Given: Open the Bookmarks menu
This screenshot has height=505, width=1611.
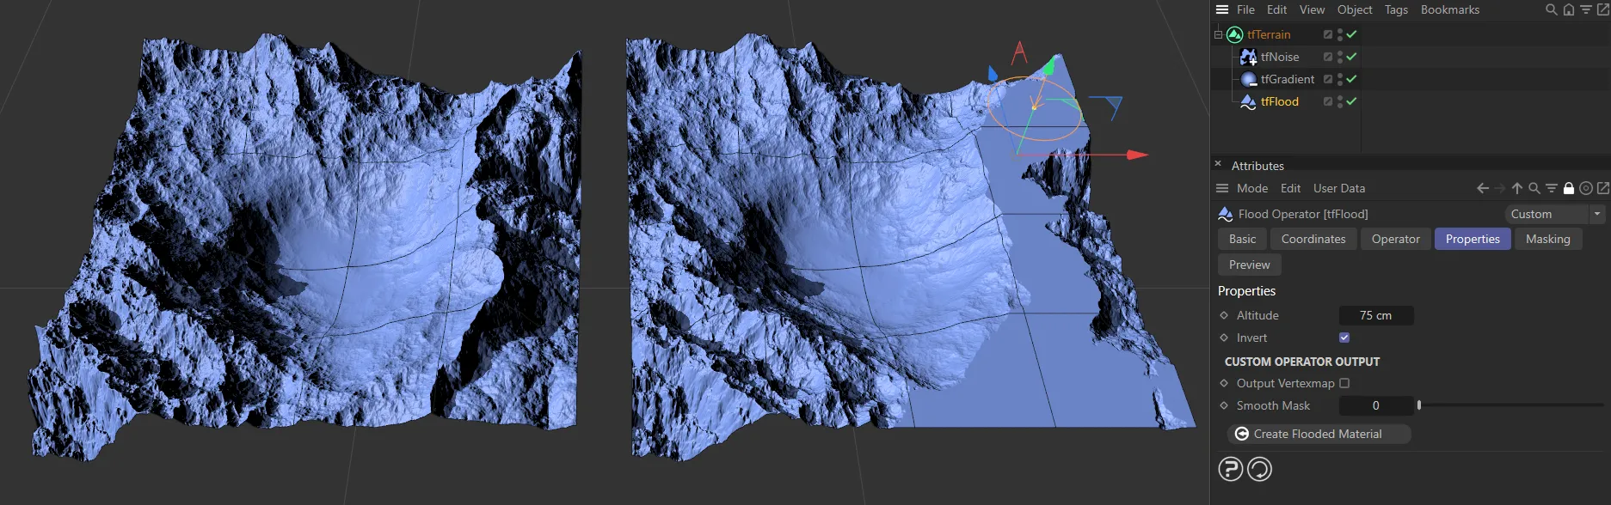Looking at the screenshot, I should coord(1449,9).
